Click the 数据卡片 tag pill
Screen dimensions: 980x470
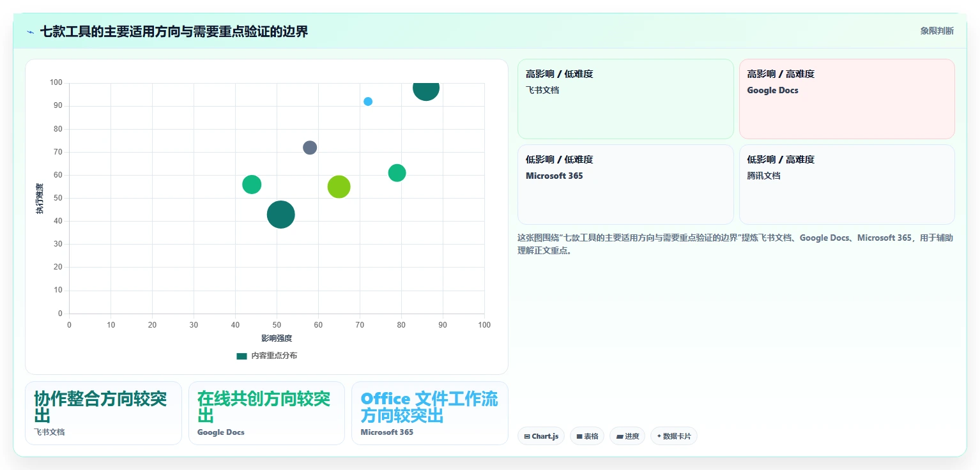[674, 436]
